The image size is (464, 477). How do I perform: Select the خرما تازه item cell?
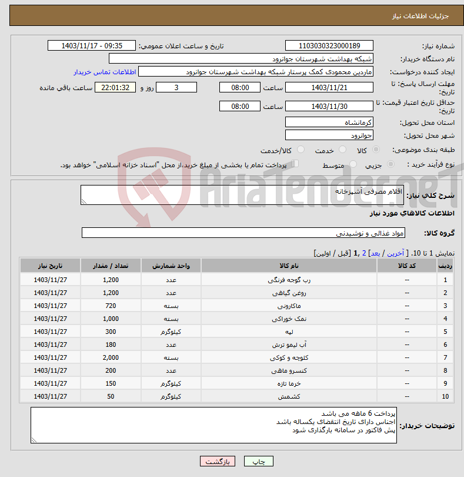click(x=289, y=383)
